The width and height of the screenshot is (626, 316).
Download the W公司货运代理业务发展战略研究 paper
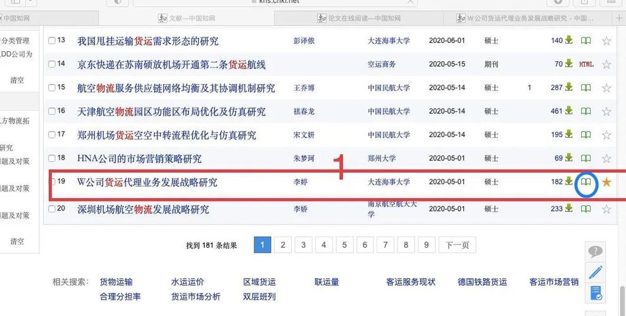[568, 182]
